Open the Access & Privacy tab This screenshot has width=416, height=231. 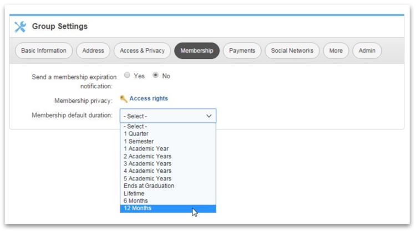pyautogui.click(x=142, y=51)
